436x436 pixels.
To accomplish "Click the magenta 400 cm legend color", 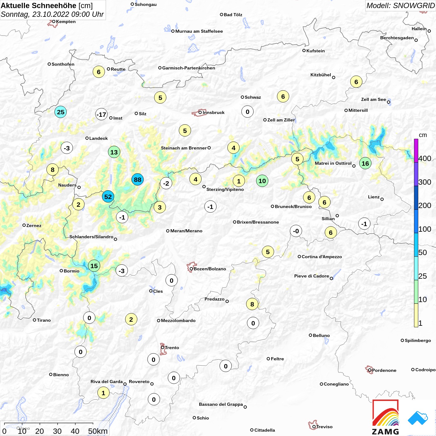I will pyautogui.click(x=416, y=150).
